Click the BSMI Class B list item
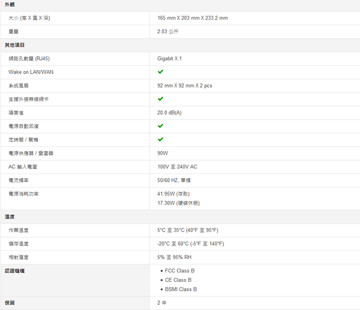The width and height of the screenshot is (360, 310). tap(181, 289)
